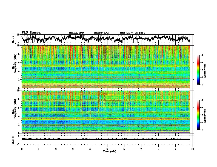Click the date 'Mar.26, 2024' label
This screenshot has width=217, height=167.
[x=76, y=33]
